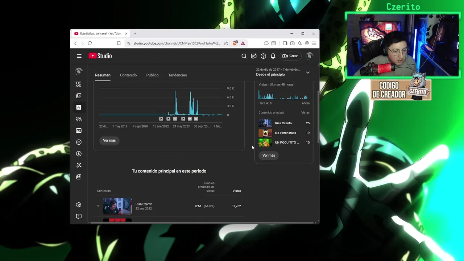
Task: Click the site settings icon in address bar
Action: coord(128,43)
